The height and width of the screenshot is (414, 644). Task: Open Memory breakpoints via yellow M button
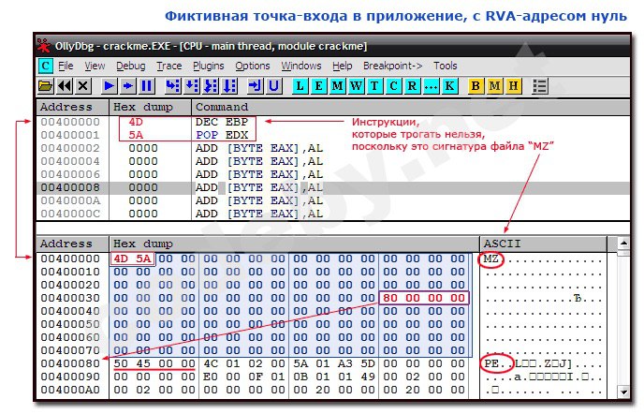[494, 86]
